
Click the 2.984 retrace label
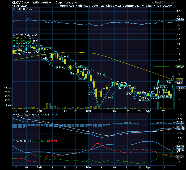point(129,94)
